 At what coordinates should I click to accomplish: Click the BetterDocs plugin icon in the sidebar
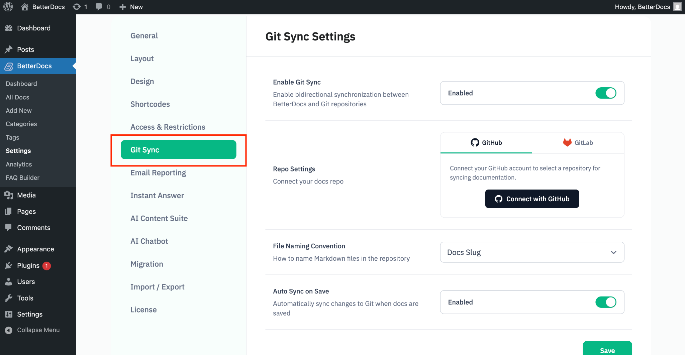click(9, 66)
